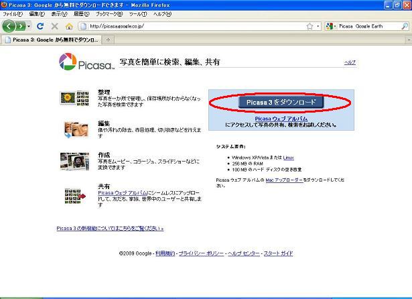Open the Google search engine selector
This screenshot has height=299, width=412.
(x=331, y=26)
